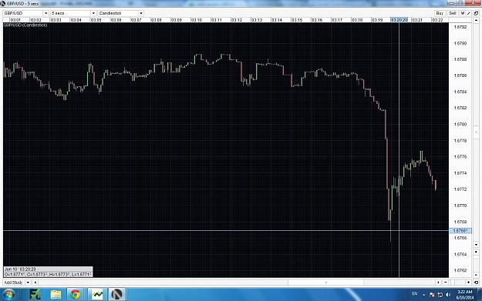Click the price axis down arrow
The width and height of the screenshot is (482, 301).
pos(476,245)
